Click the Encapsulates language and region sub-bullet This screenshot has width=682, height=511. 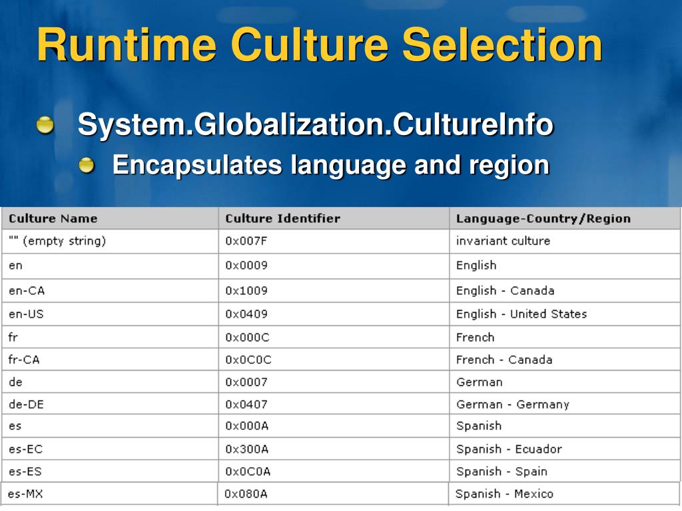(330, 165)
